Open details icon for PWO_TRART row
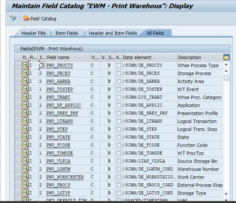 [26, 97]
